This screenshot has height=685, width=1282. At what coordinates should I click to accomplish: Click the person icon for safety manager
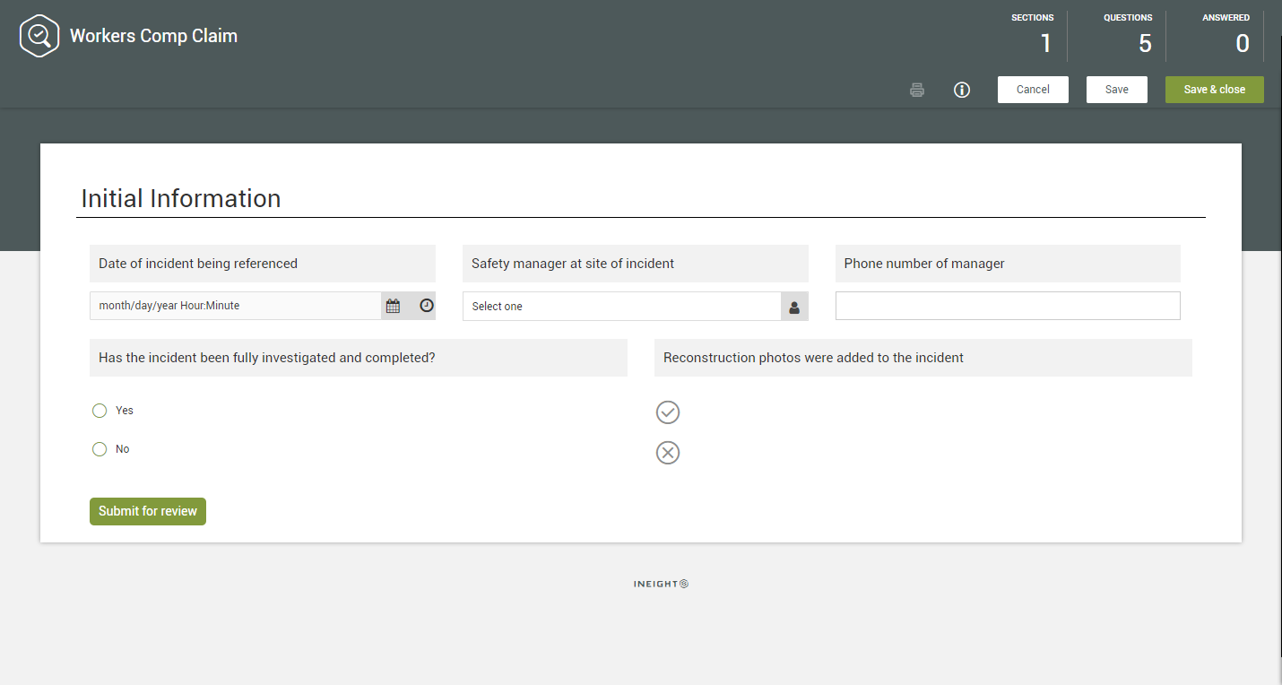coord(794,307)
